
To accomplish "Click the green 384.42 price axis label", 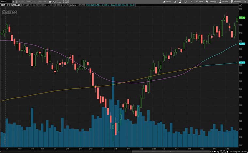I will click(x=242, y=17).
